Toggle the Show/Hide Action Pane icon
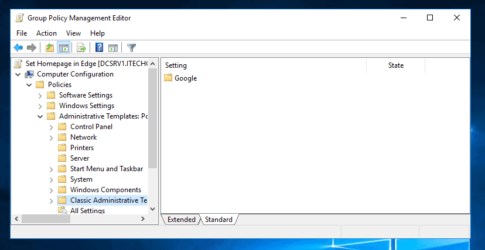The height and width of the screenshot is (250, 485). coord(113,48)
